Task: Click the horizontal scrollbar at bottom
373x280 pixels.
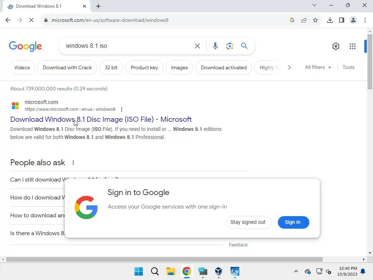Action: (x=164, y=259)
